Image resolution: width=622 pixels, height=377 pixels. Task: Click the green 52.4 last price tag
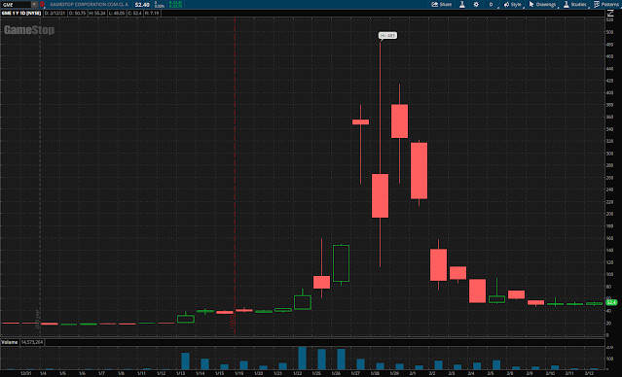click(x=611, y=302)
